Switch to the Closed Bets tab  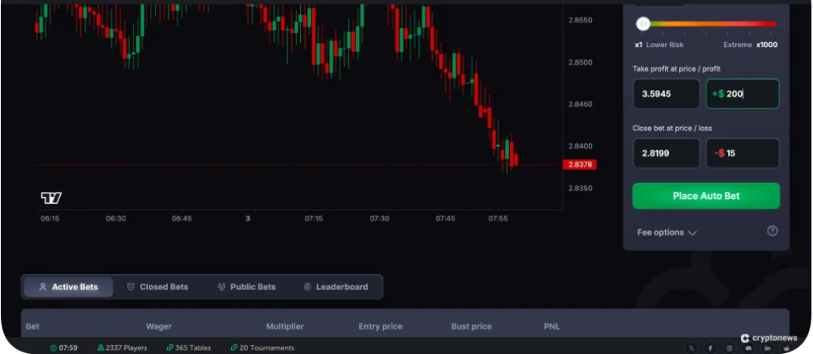[x=158, y=287]
